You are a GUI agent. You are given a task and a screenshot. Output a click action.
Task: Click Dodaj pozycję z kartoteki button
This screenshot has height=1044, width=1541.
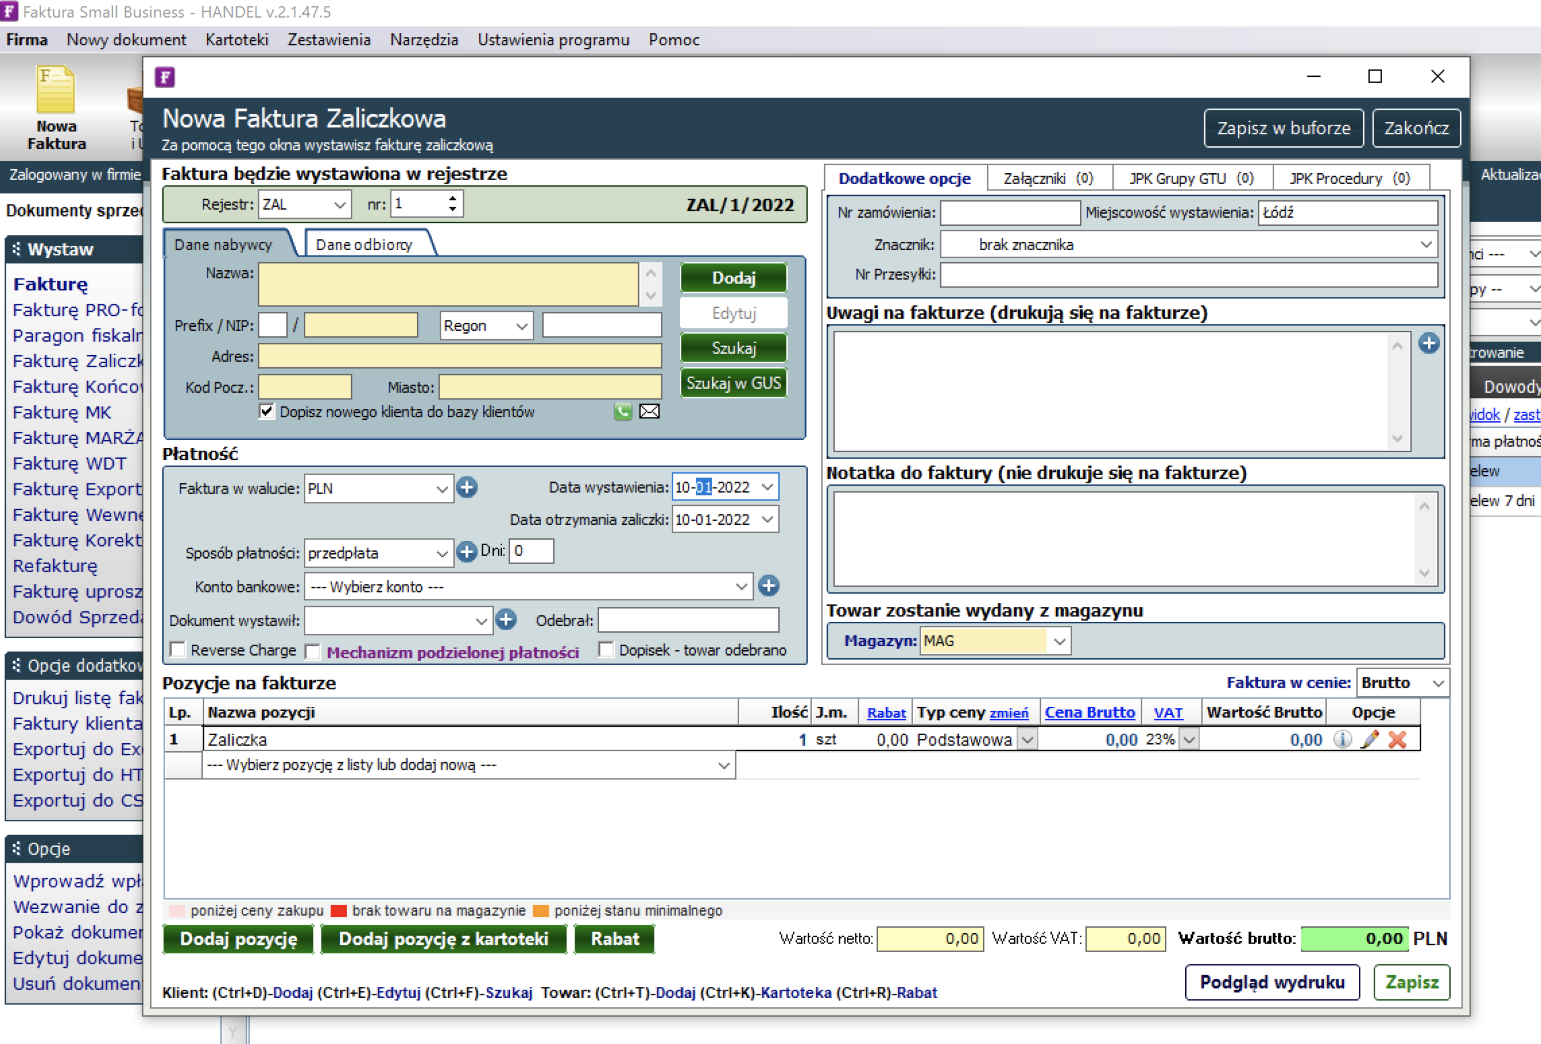pos(444,938)
